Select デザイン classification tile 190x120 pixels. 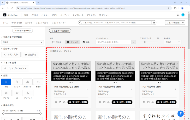[6, 93]
